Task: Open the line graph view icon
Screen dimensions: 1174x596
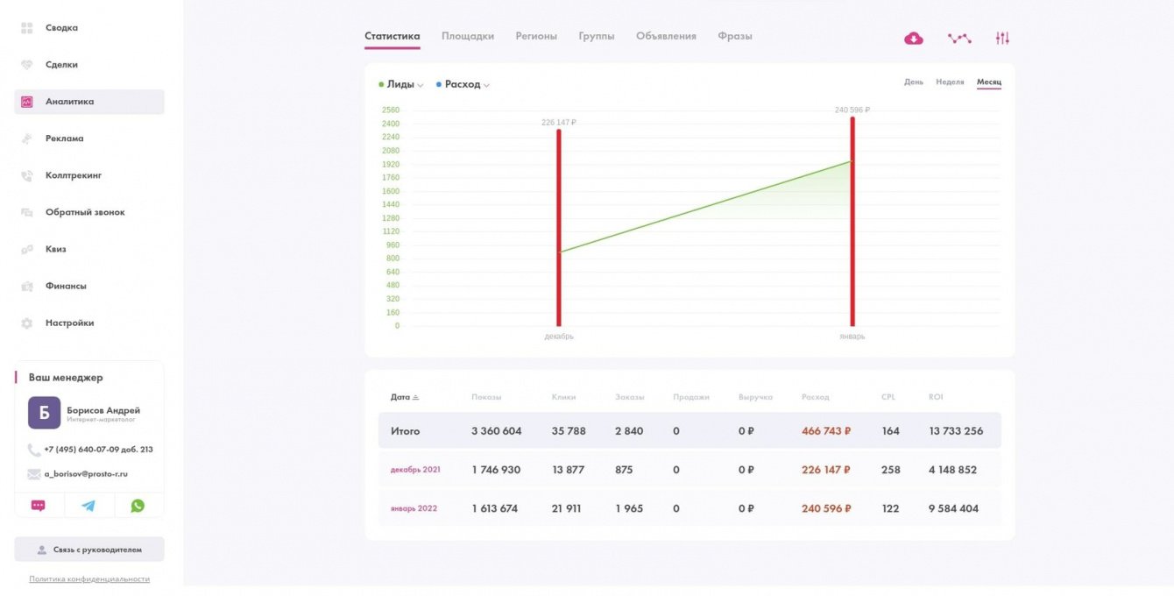Action: (959, 38)
